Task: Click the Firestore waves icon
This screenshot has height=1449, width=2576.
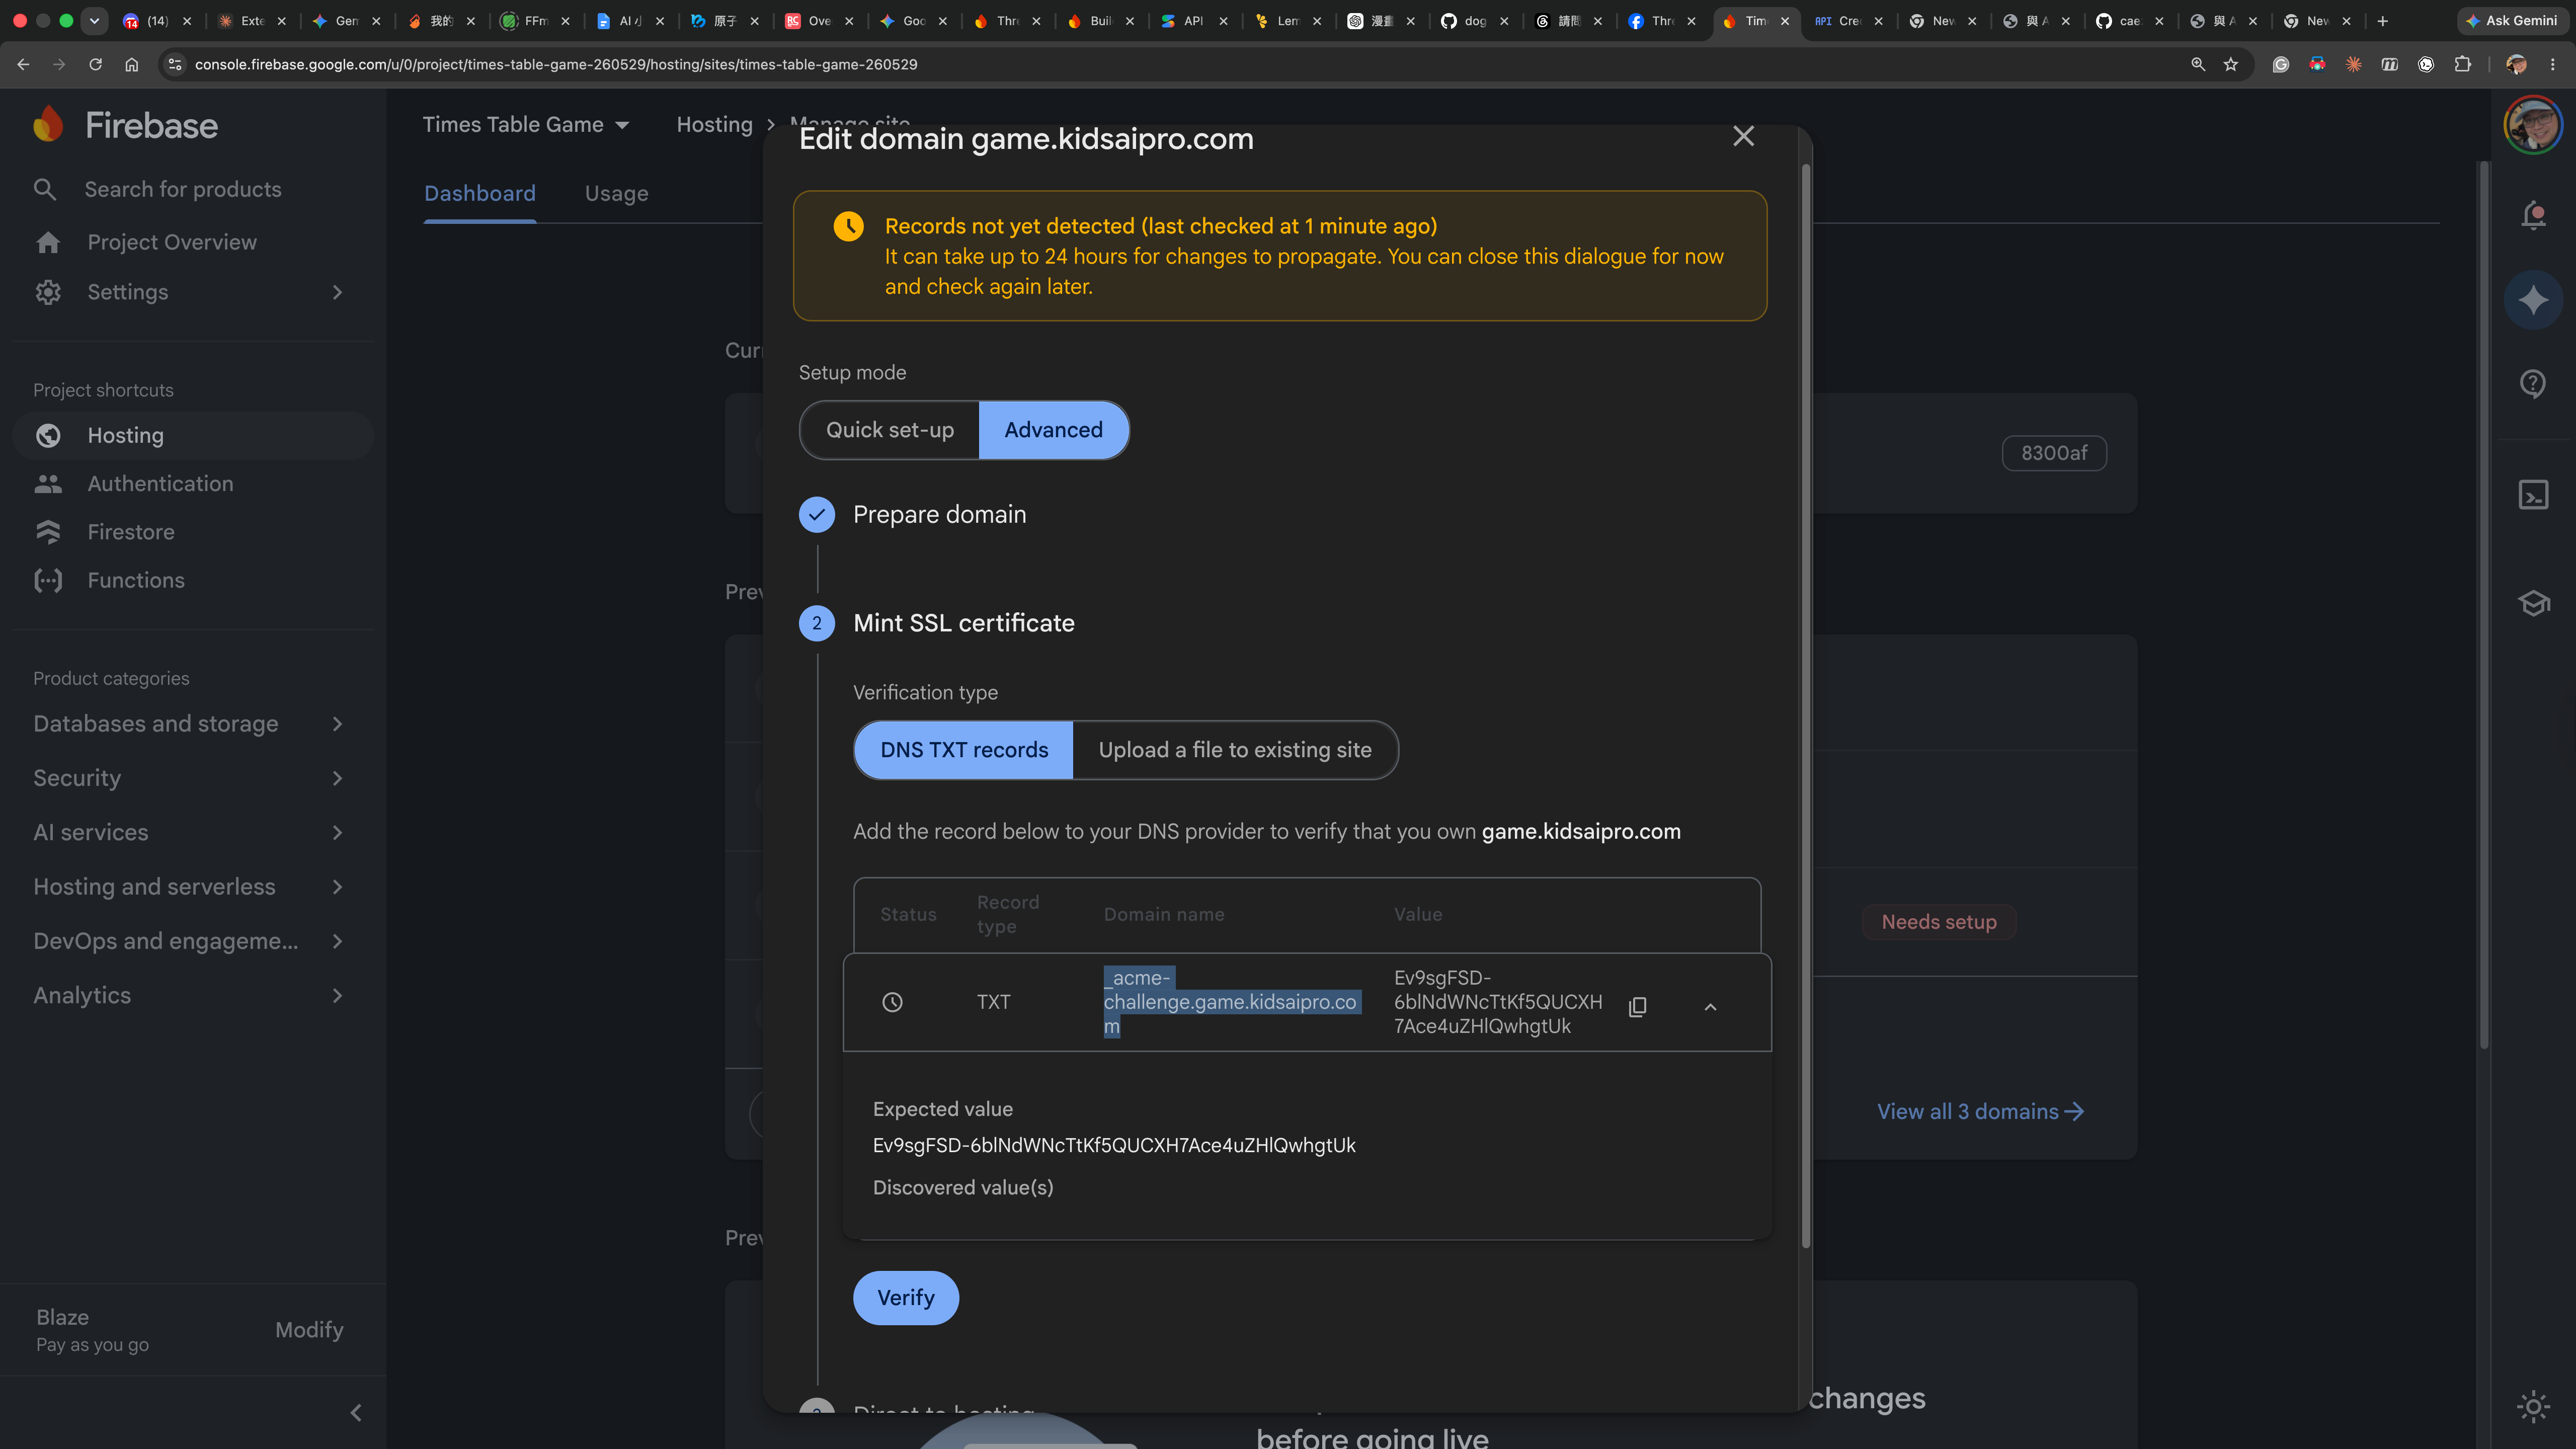Action: (x=48, y=532)
